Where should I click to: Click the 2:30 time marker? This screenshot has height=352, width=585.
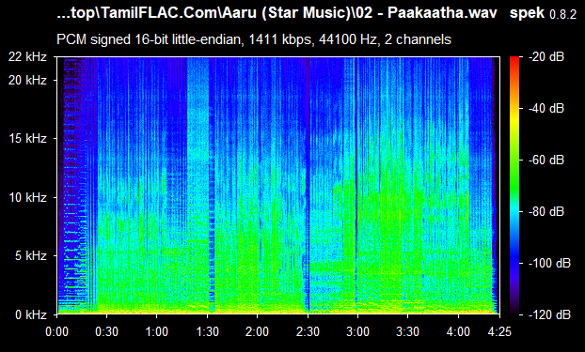[x=308, y=331]
